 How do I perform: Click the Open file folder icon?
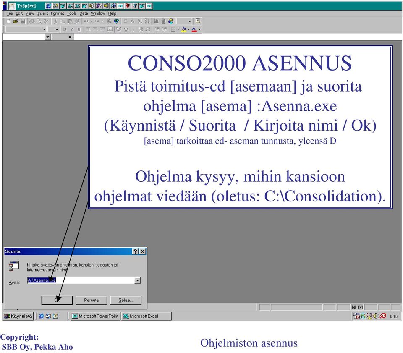tap(16, 21)
